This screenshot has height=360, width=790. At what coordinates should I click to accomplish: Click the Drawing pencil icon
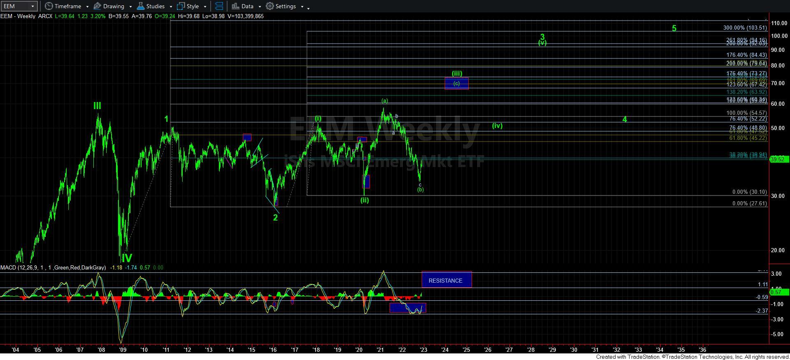98,6
